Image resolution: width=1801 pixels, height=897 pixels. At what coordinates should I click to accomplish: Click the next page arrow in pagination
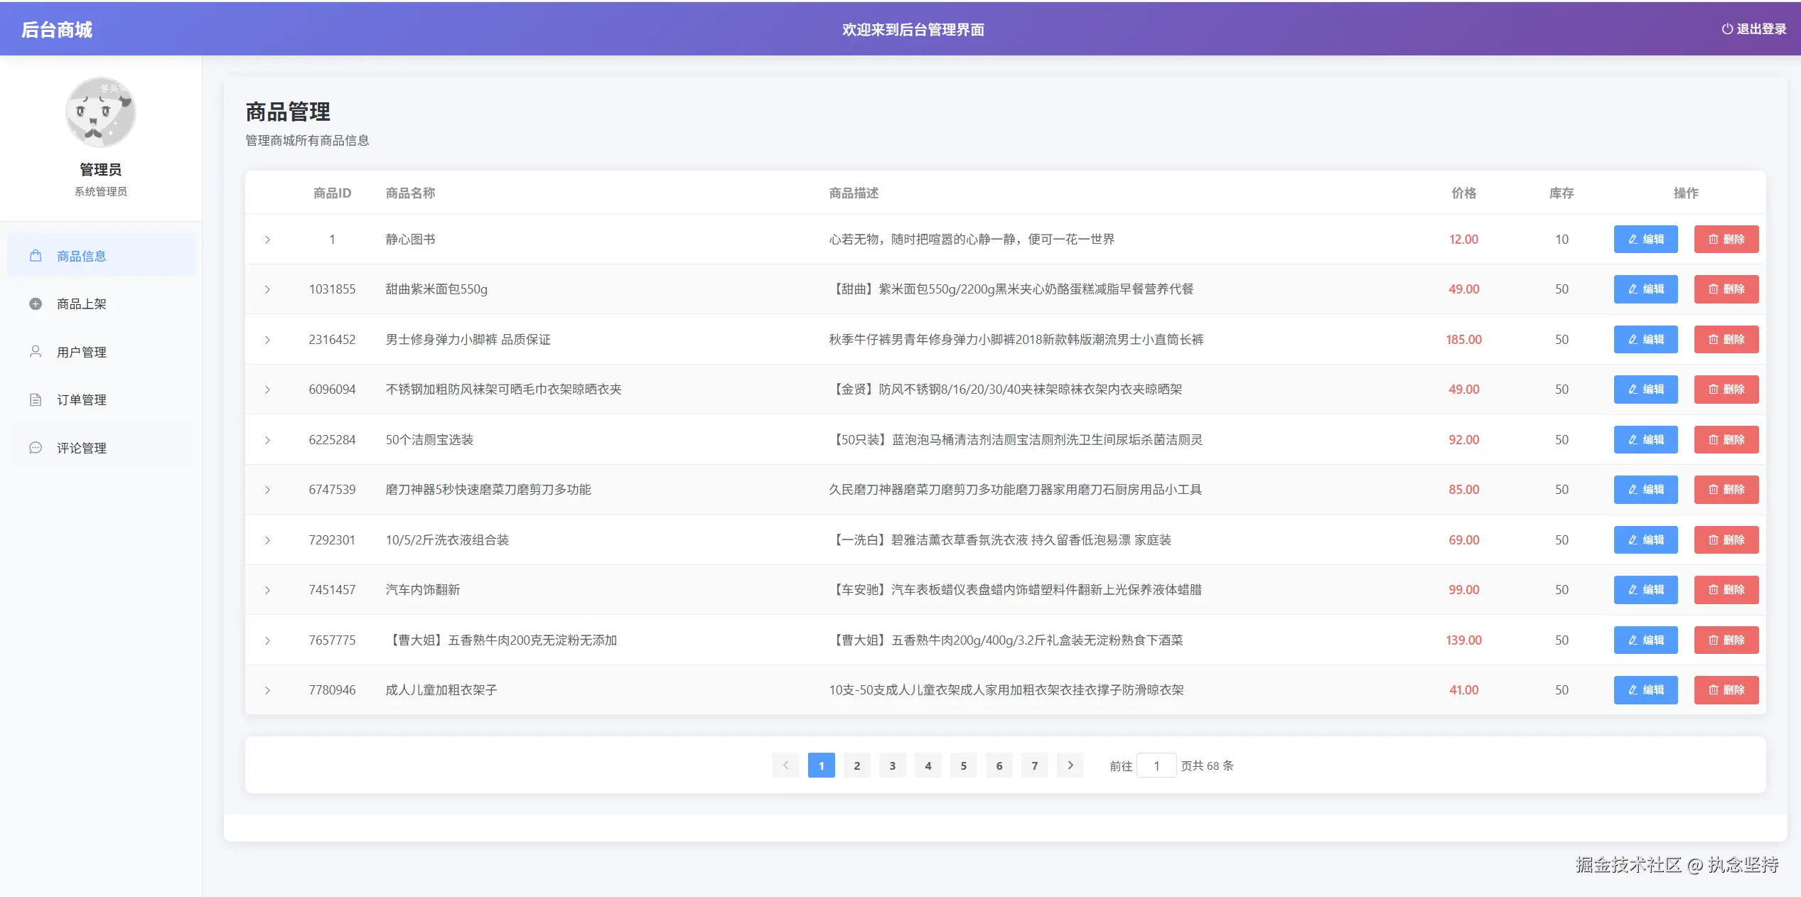pyautogui.click(x=1070, y=766)
